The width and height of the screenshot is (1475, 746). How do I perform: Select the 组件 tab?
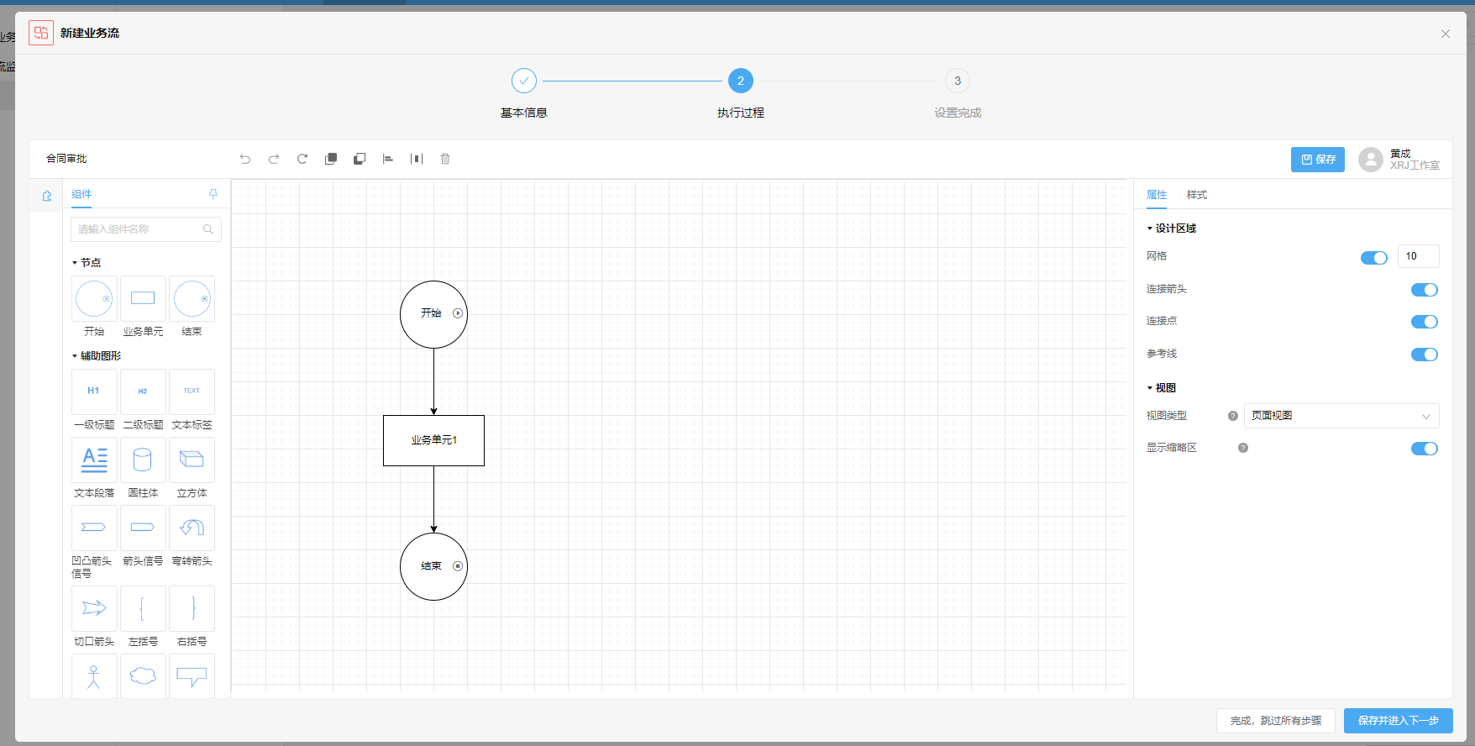[81, 194]
